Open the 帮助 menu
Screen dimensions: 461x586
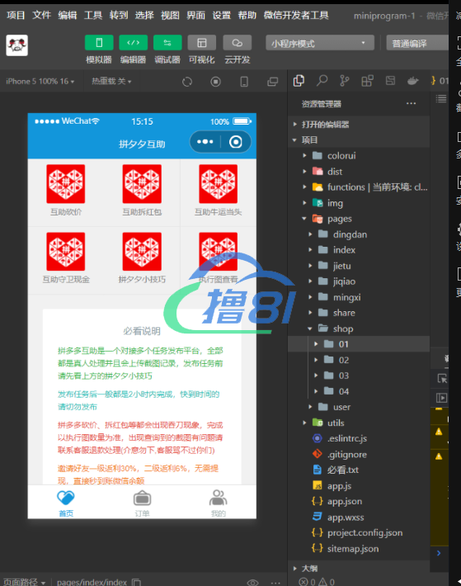point(247,16)
